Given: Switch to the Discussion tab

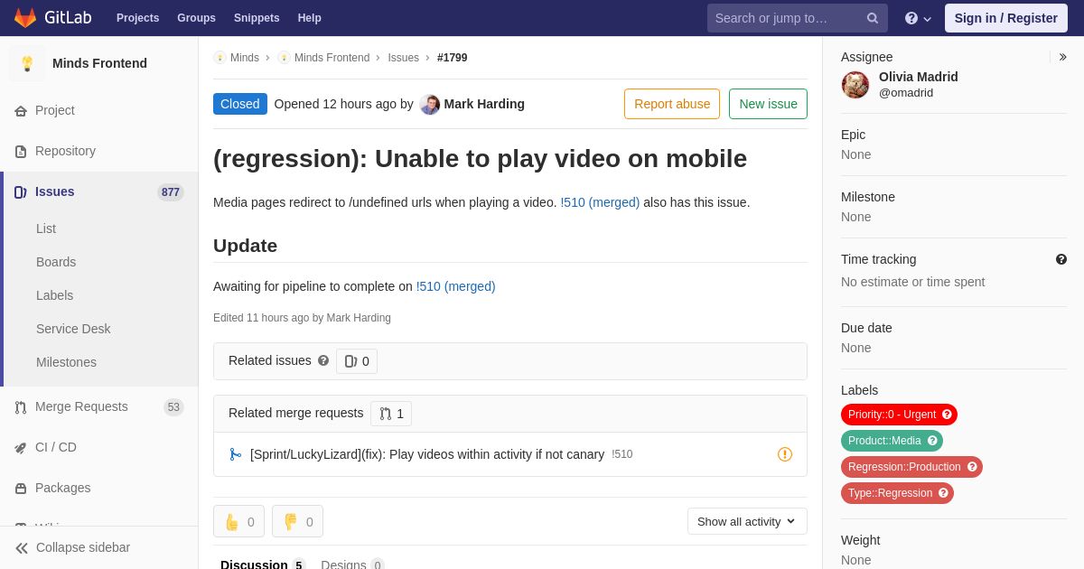Looking at the screenshot, I should [263, 564].
